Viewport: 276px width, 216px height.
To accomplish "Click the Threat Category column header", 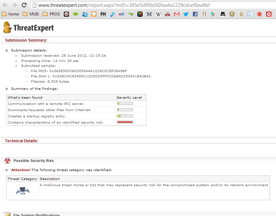I will coord(22,179).
